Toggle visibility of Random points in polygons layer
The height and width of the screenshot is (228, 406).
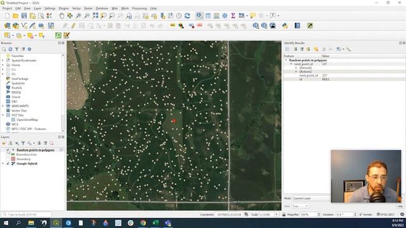pyautogui.click(x=8, y=150)
